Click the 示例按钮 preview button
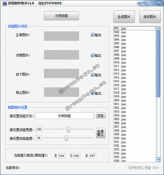 tap(61, 16)
